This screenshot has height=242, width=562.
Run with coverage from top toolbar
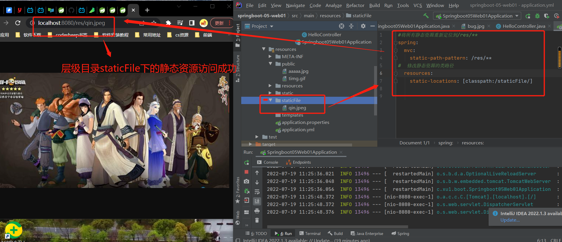(547, 16)
